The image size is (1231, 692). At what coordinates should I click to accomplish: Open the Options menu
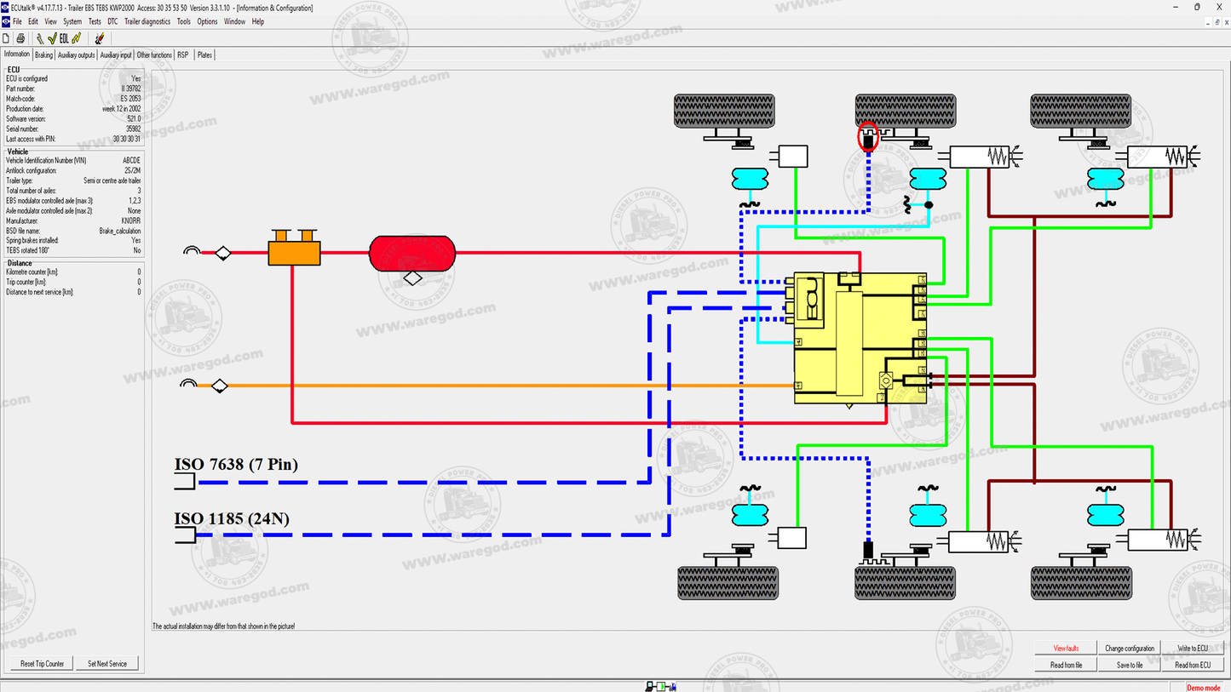(207, 21)
